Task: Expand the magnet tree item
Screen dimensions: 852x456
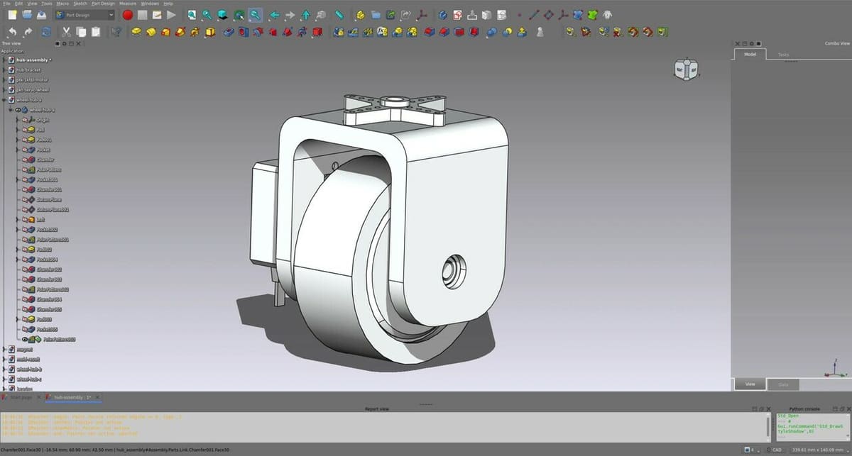Action: click(4, 350)
